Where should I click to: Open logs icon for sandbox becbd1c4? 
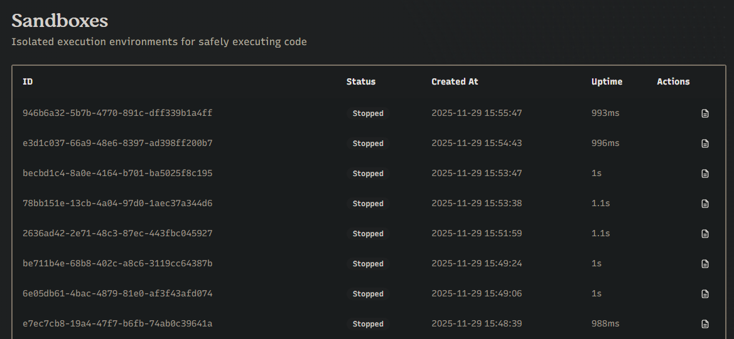pyautogui.click(x=705, y=174)
